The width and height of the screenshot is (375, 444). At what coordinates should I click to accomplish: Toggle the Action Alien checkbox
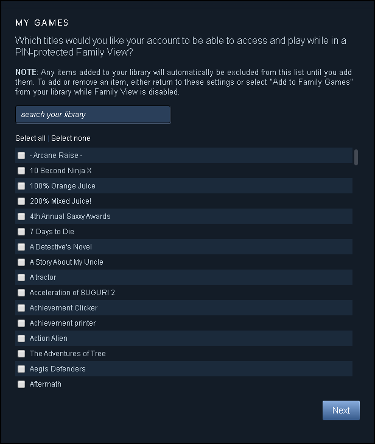point(21,338)
